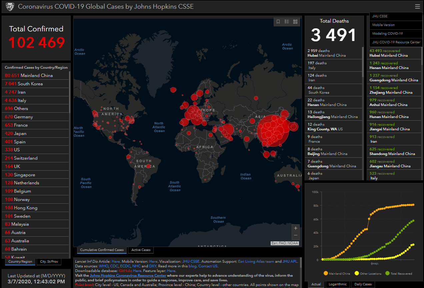Screen dimensions: 424x288
Task: Open the map bookmarks icon
Action: coord(278,22)
